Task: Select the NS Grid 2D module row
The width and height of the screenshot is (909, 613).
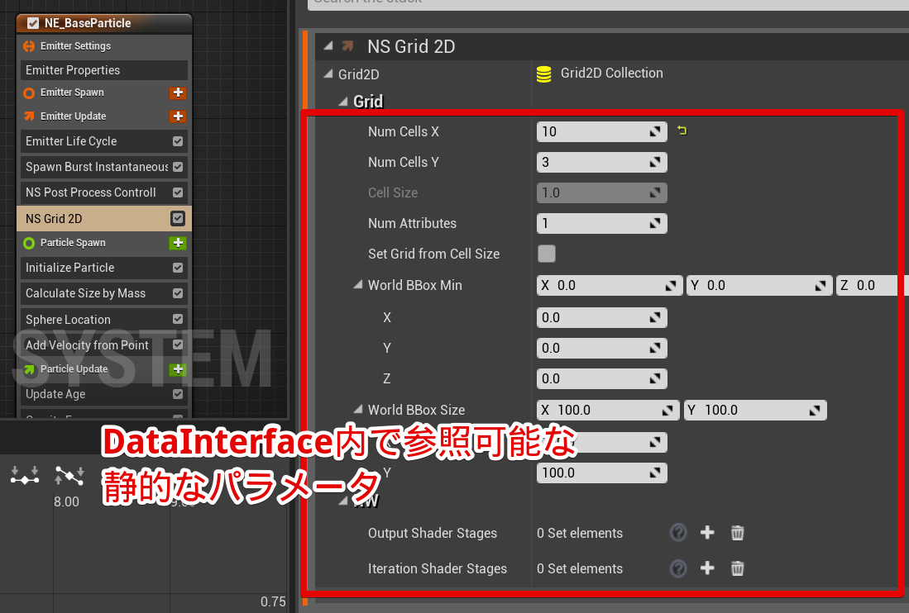Action: coord(104,218)
